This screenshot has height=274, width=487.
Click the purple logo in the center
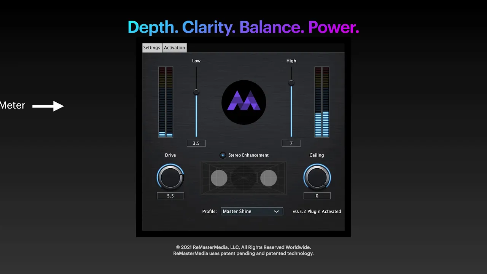click(244, 102)
